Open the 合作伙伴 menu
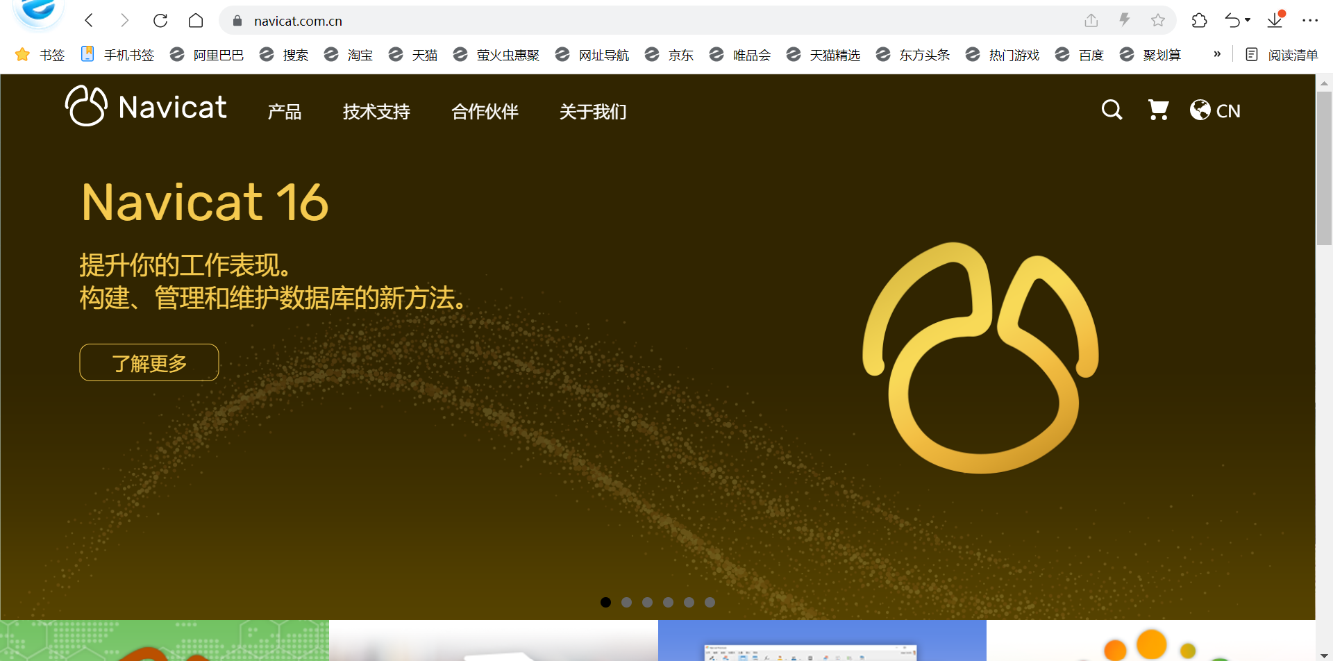The width and height of the screenshot is (1333, 661). tap(485, 111)
